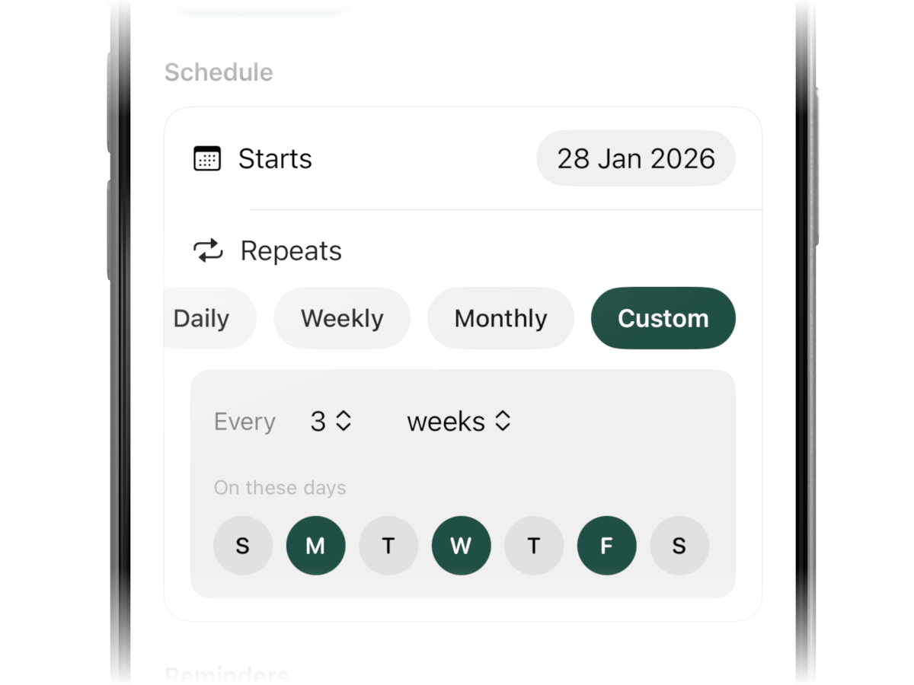Select the Weekly repeat option
This screenshot has width=914, height=685.
(x=342, y=318)
